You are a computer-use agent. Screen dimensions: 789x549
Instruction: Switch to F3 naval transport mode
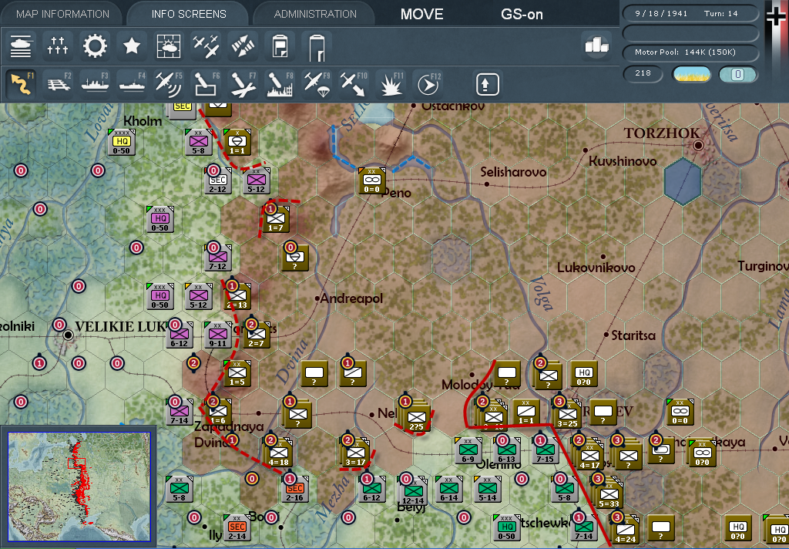(95, 83)
